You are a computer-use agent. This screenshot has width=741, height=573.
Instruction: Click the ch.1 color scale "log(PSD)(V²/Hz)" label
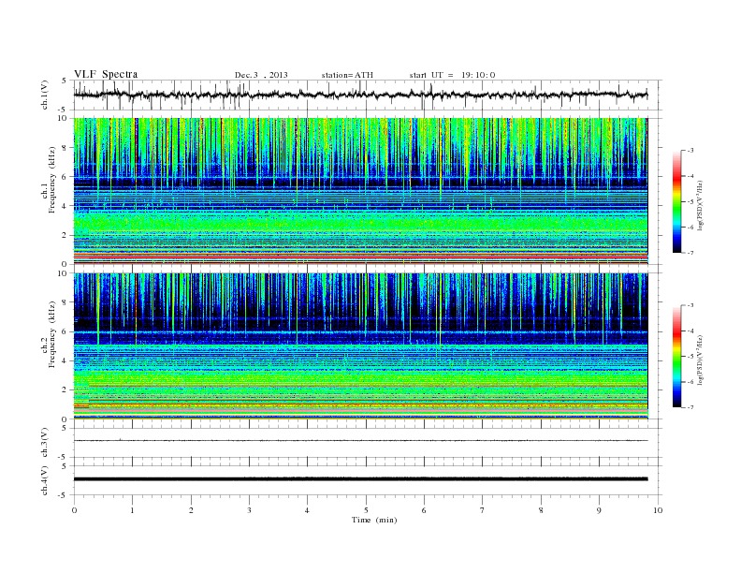pyautogui.click(x=701, y=206)
